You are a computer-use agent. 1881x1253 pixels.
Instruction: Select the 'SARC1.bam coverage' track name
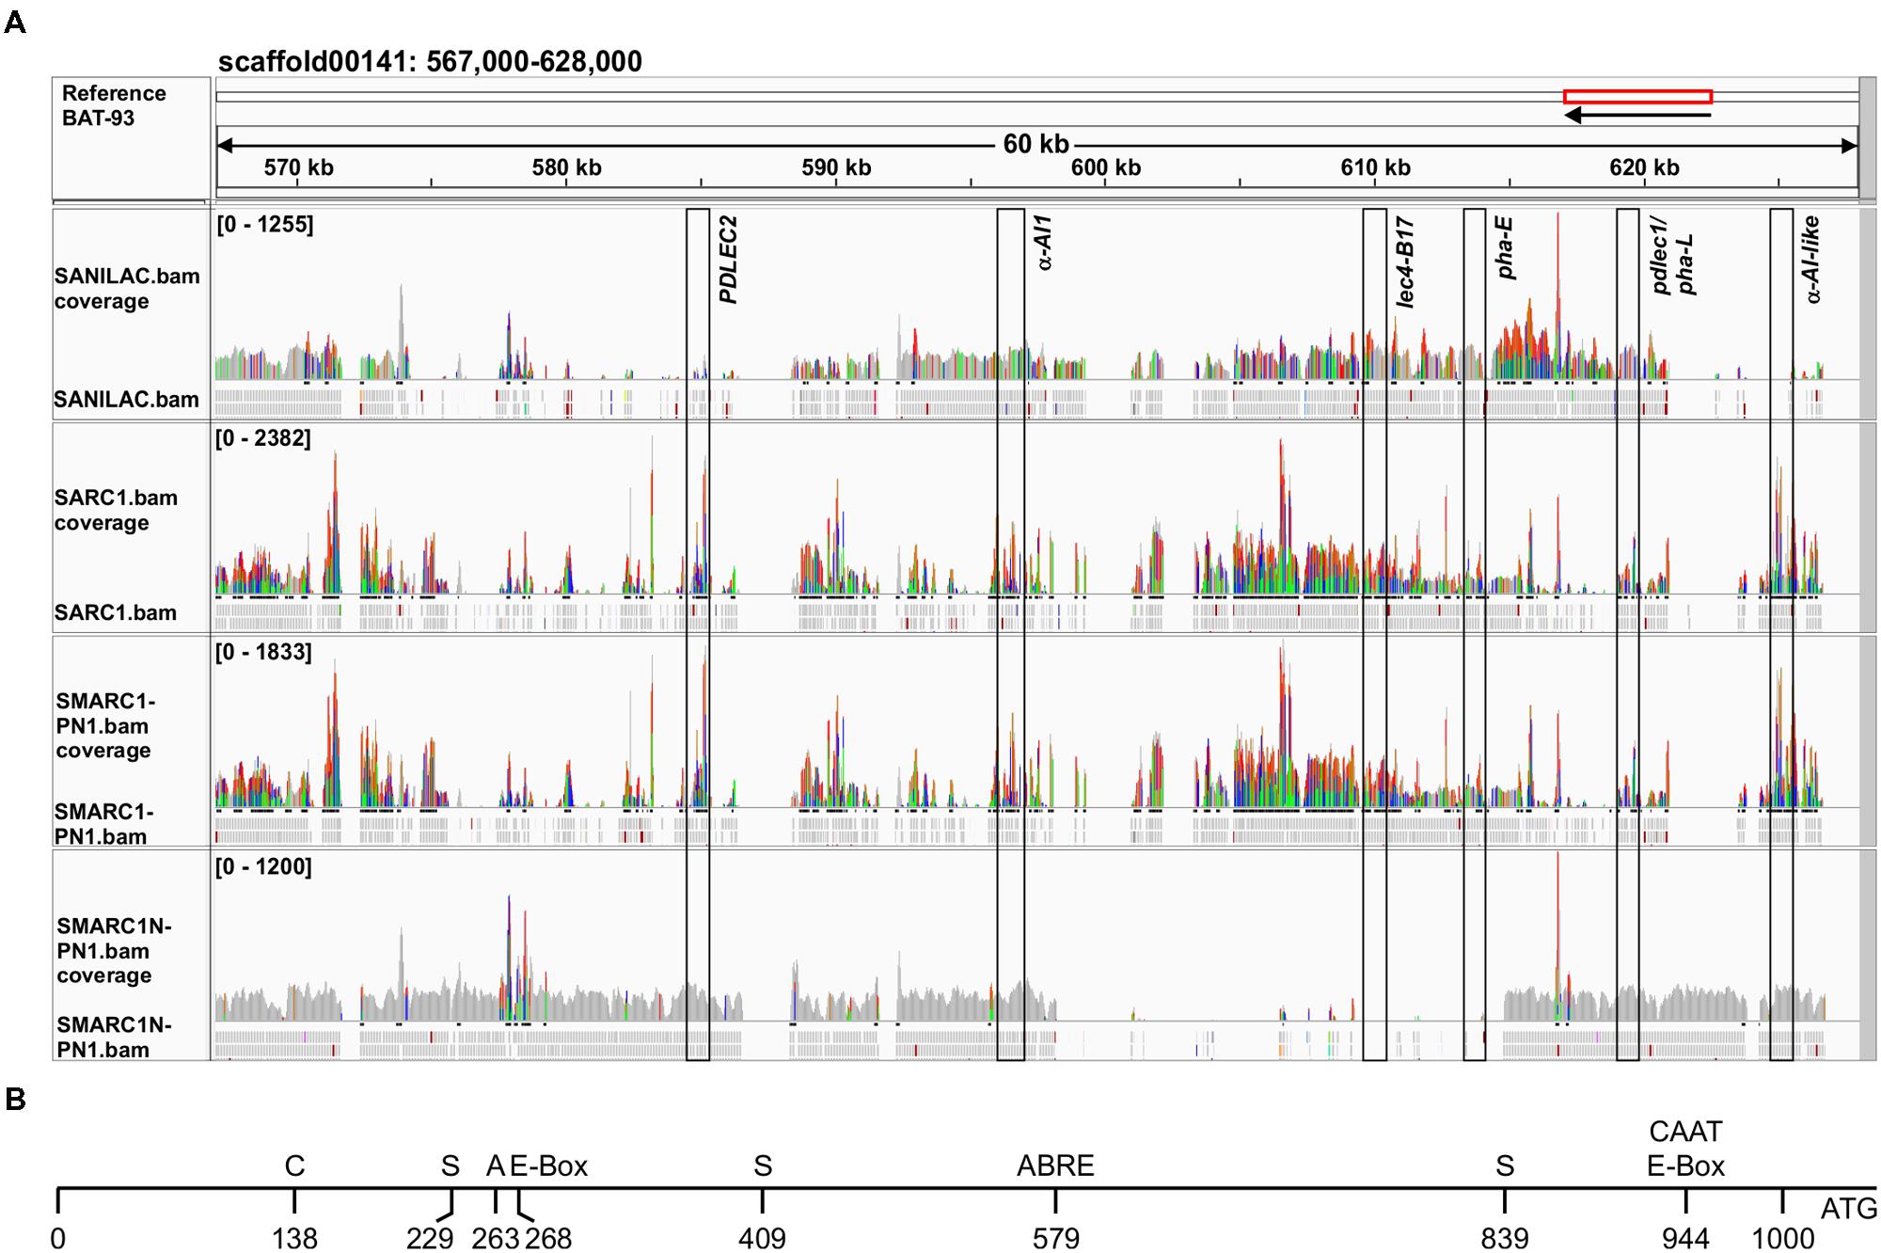point(116,510)
